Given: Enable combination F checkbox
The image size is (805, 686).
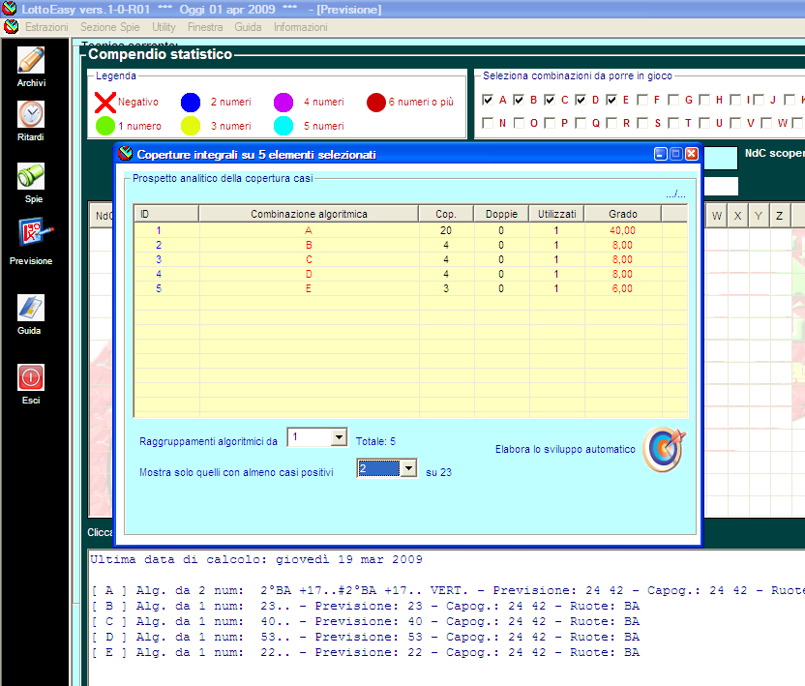Looking at the screenshot, I should (641, 100).
